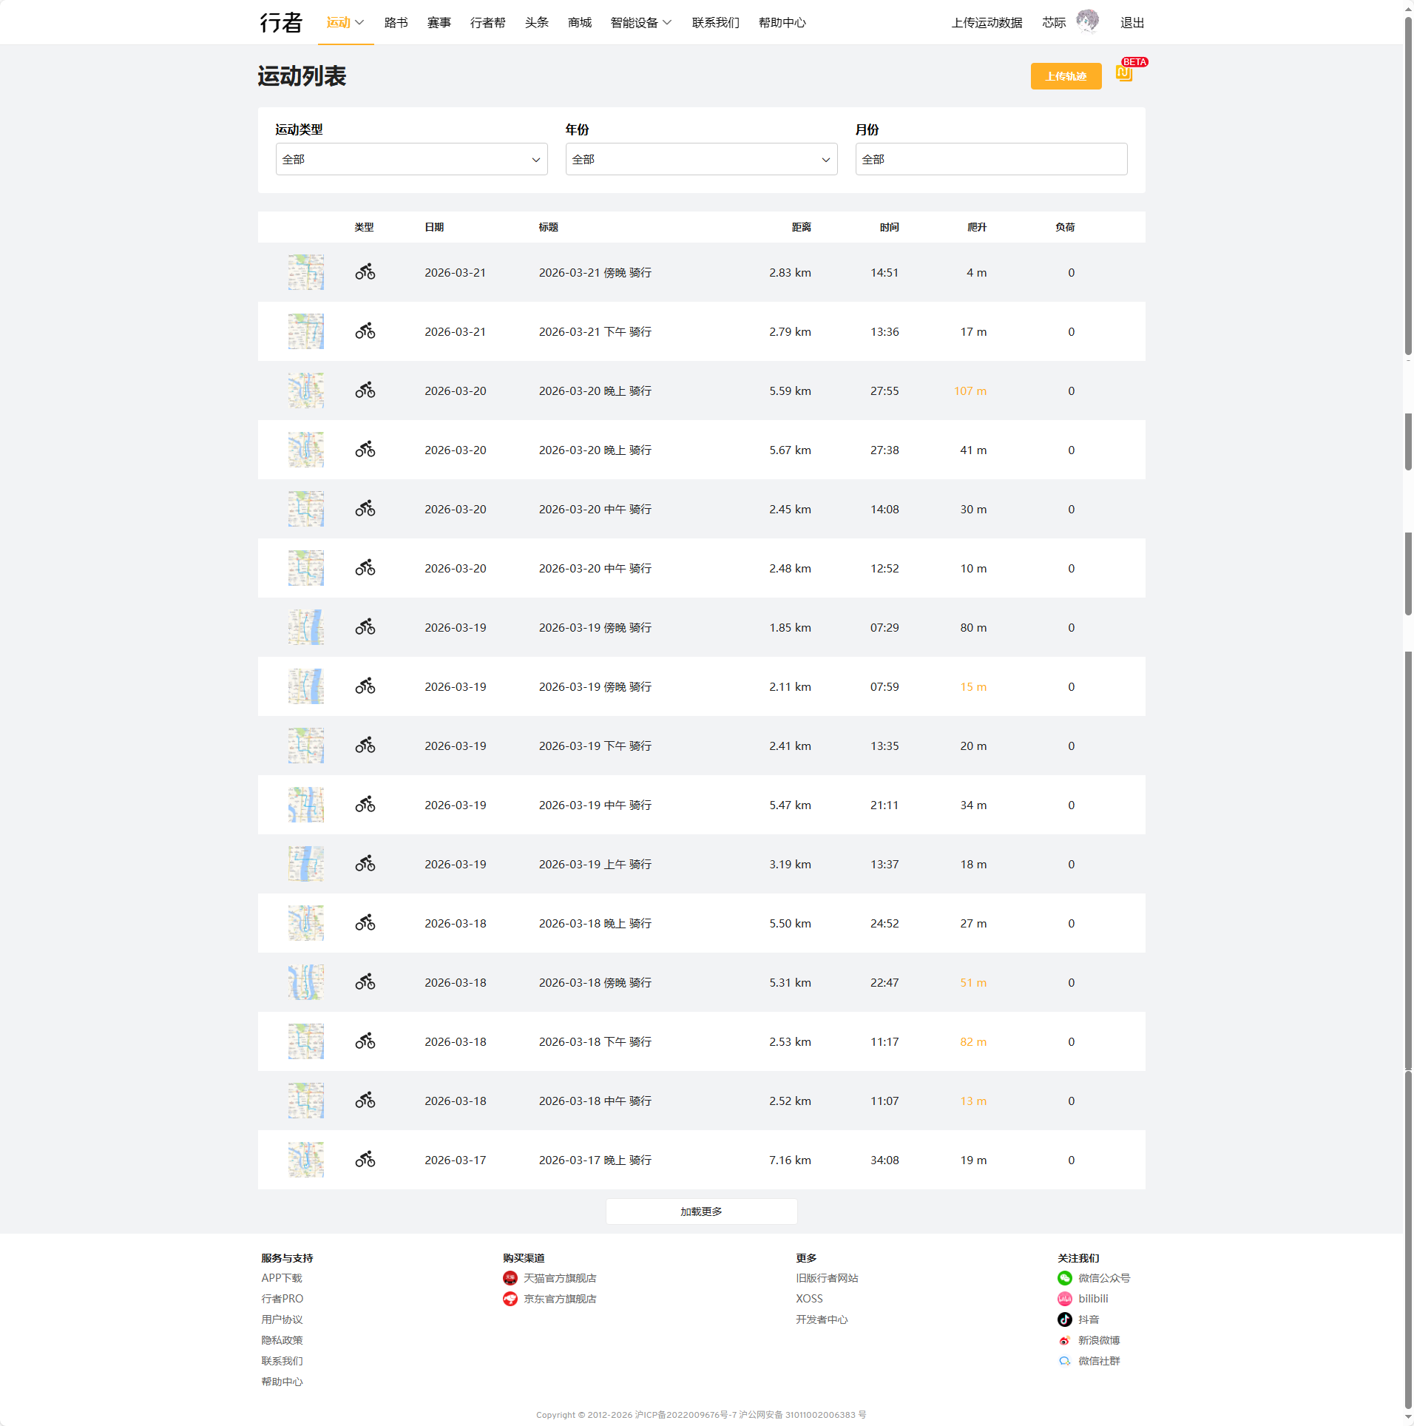Click the bilibili icon in footer
Screen dimensions: 1414x1426
tap(1065, 1299)
